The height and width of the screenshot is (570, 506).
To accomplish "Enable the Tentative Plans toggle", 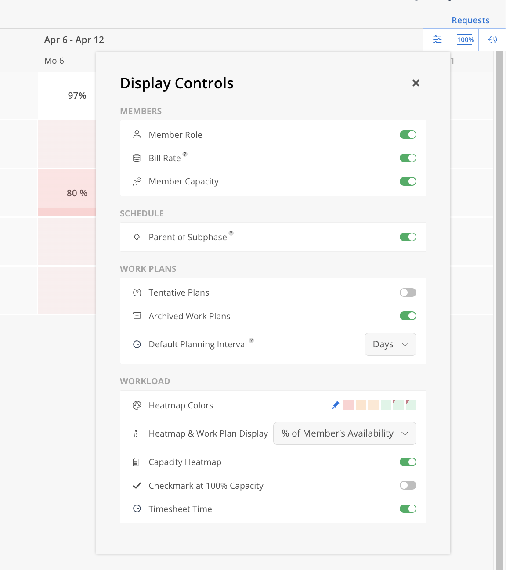I will point(408,292).
